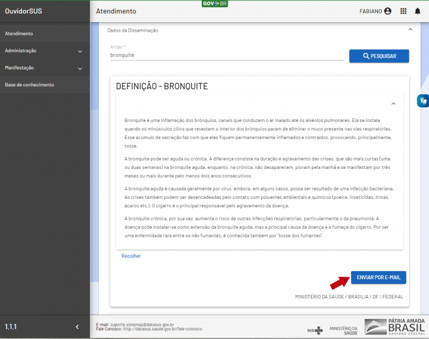Open the notifications bell
Viewport: 429px width, 339px height.
coord(418,11)
